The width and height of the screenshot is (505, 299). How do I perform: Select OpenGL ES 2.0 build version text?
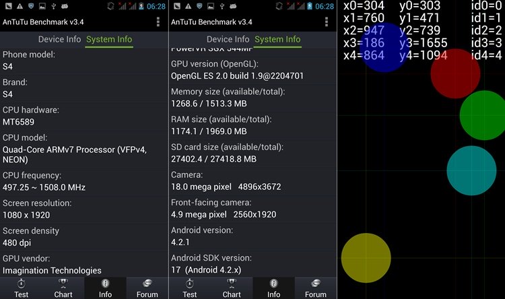point(238,76)
